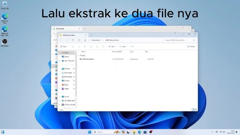Click the Up arrow navigation button
The height and width of the screenshot is (135, 240).
73,40
